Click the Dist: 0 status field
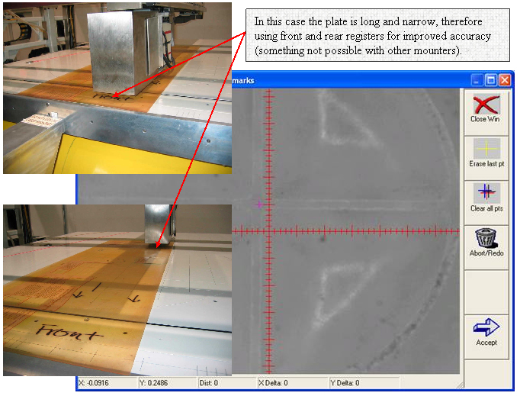This screenshot has height=396, width=520. point(227,383)
